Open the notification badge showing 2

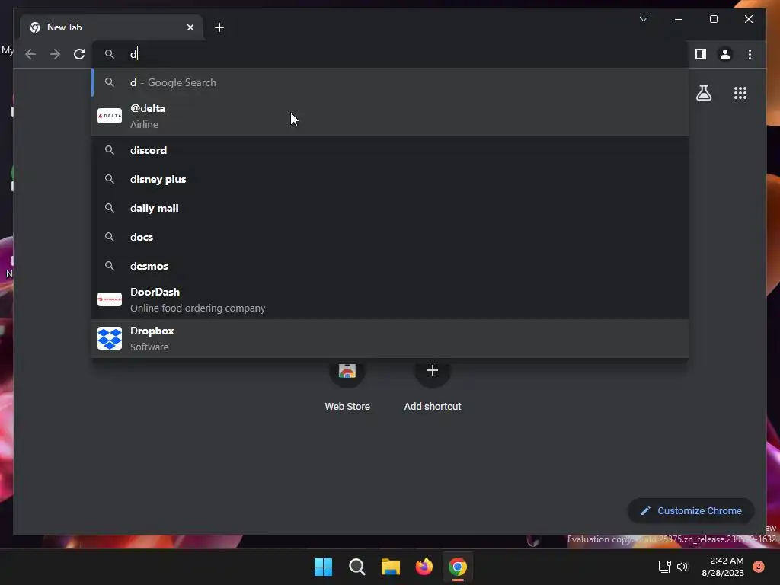coord(758,567)
